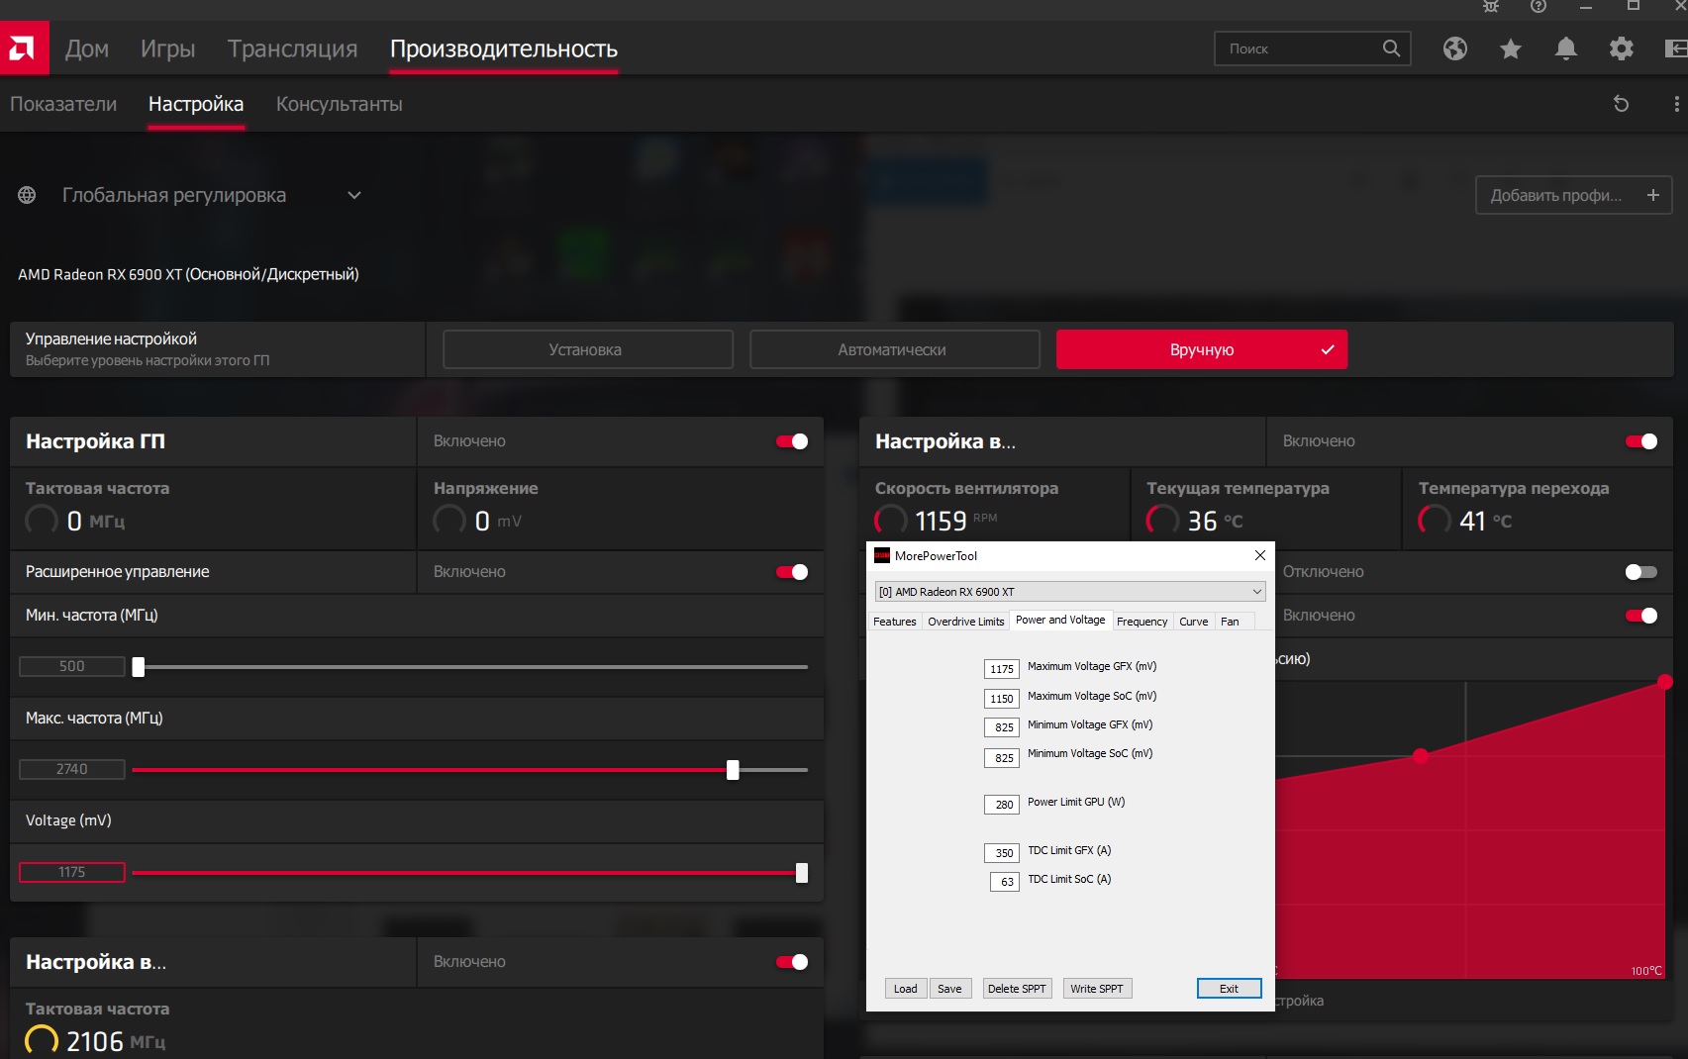The height and width of the screenshot is (1059, 1688).
Task: Click the Мин. частота slider handle
Action: 139,667
